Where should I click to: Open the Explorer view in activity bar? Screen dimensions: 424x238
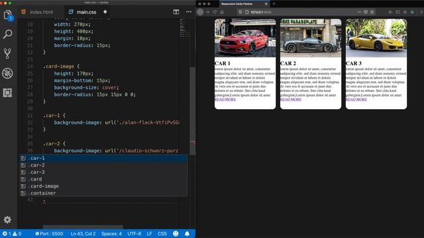7,15
